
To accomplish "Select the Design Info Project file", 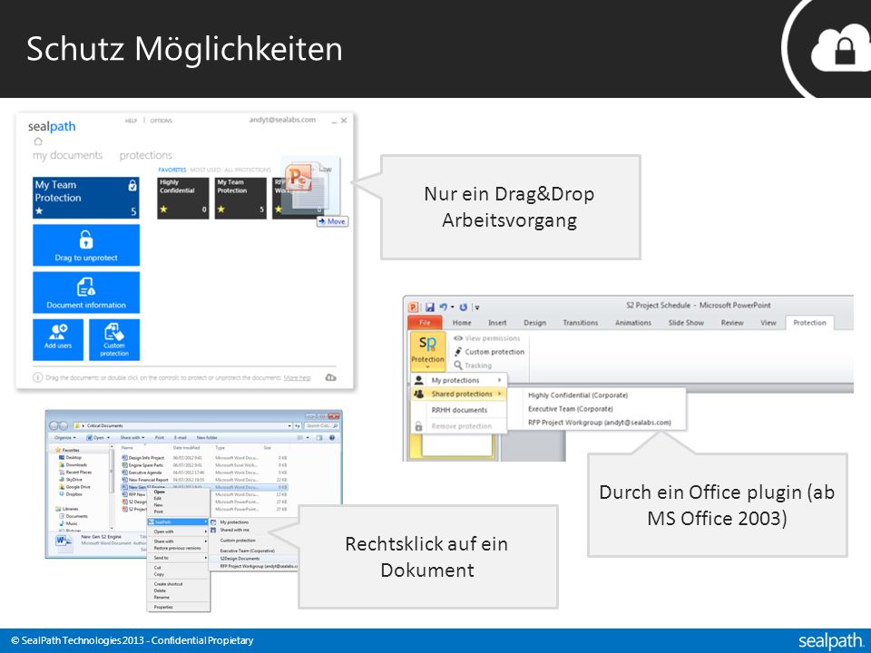I will click(x=142, y=457).
